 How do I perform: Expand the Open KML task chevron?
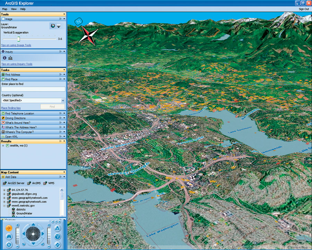pyautogui.click(x=60, y=136)
